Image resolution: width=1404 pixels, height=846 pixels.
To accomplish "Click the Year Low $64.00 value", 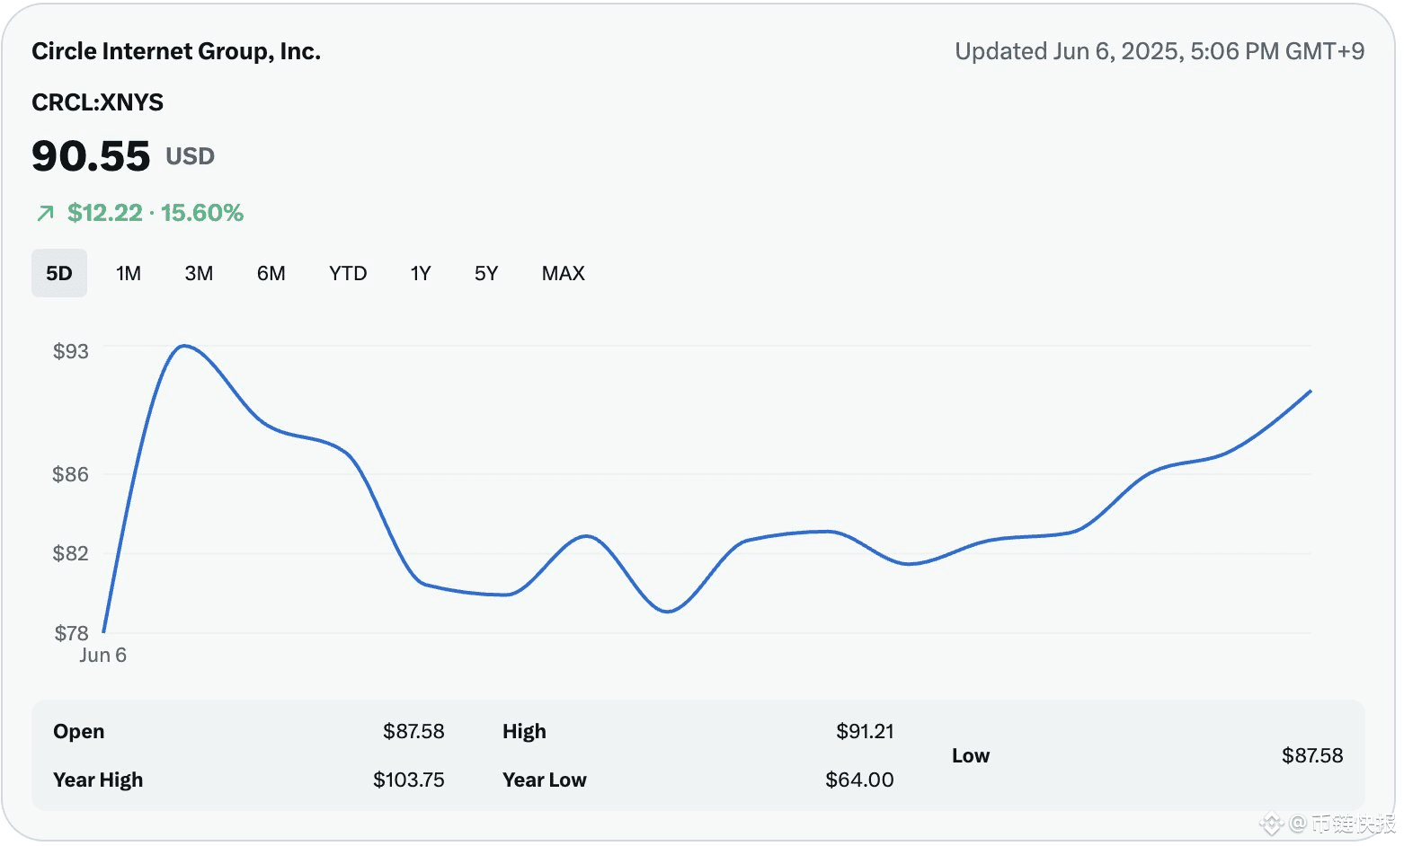I will 859,780.
